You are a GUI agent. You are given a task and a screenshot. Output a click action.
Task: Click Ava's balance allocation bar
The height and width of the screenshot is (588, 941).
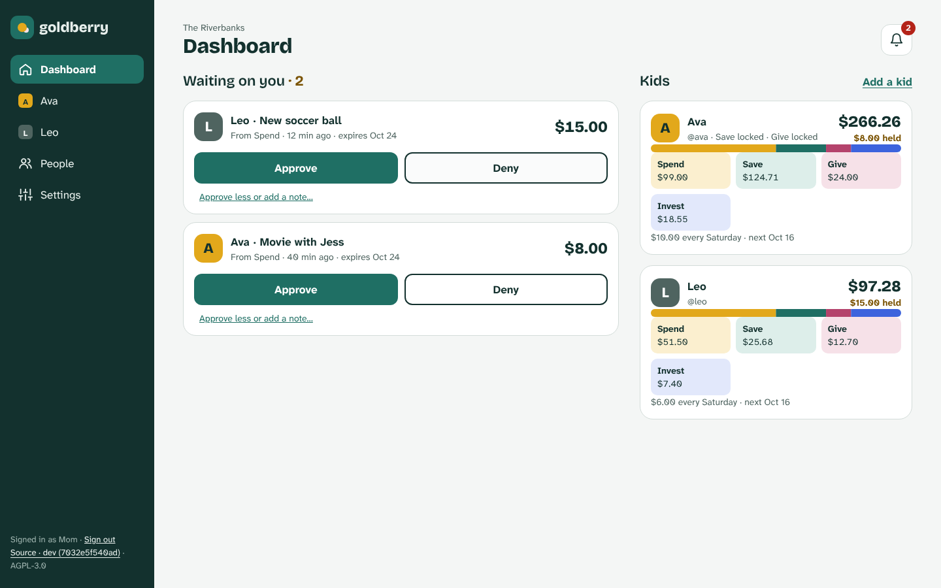coord(776,148)
